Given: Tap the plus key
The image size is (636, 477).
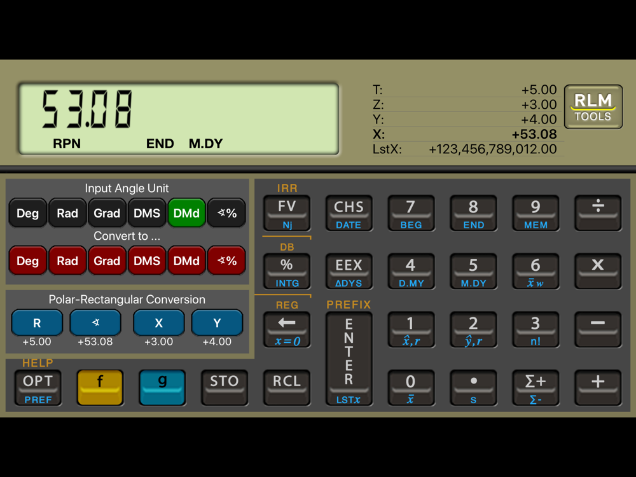Looking at the screenshot, I should pos(598,388).
